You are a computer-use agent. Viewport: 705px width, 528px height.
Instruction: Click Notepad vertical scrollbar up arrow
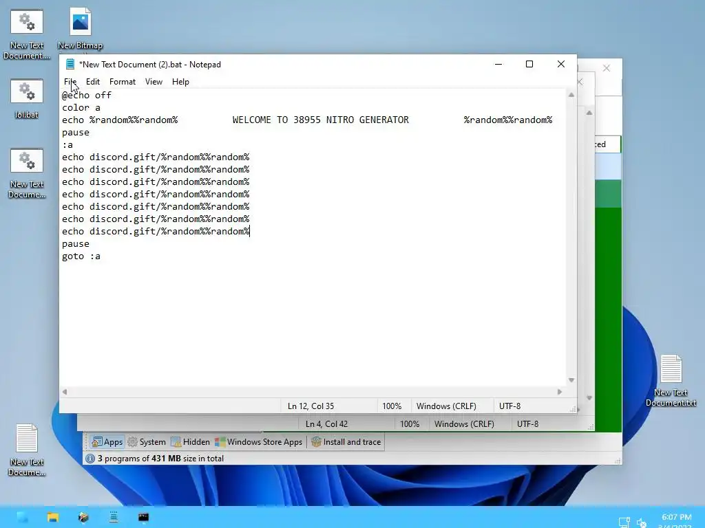(x=571, y=95)
